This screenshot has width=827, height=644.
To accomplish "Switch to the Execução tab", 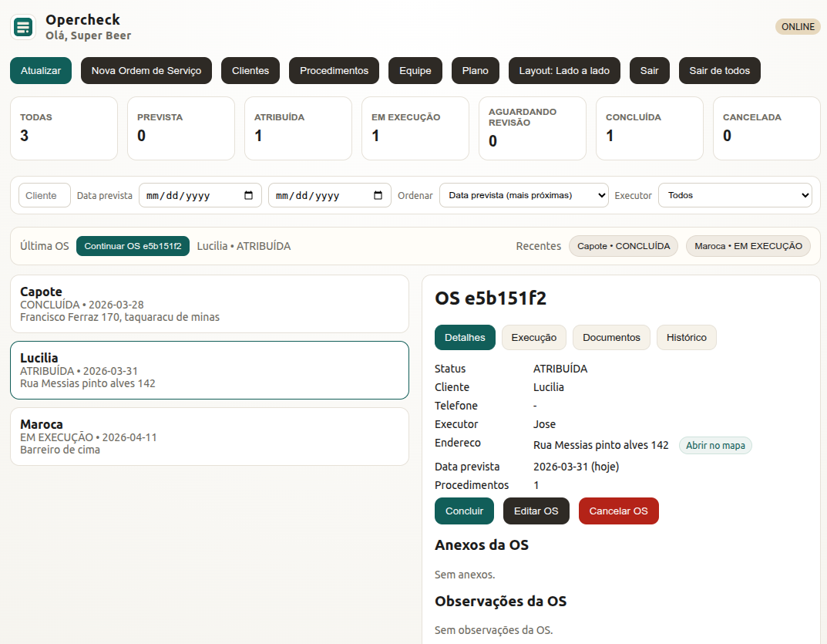I will 533,337.
